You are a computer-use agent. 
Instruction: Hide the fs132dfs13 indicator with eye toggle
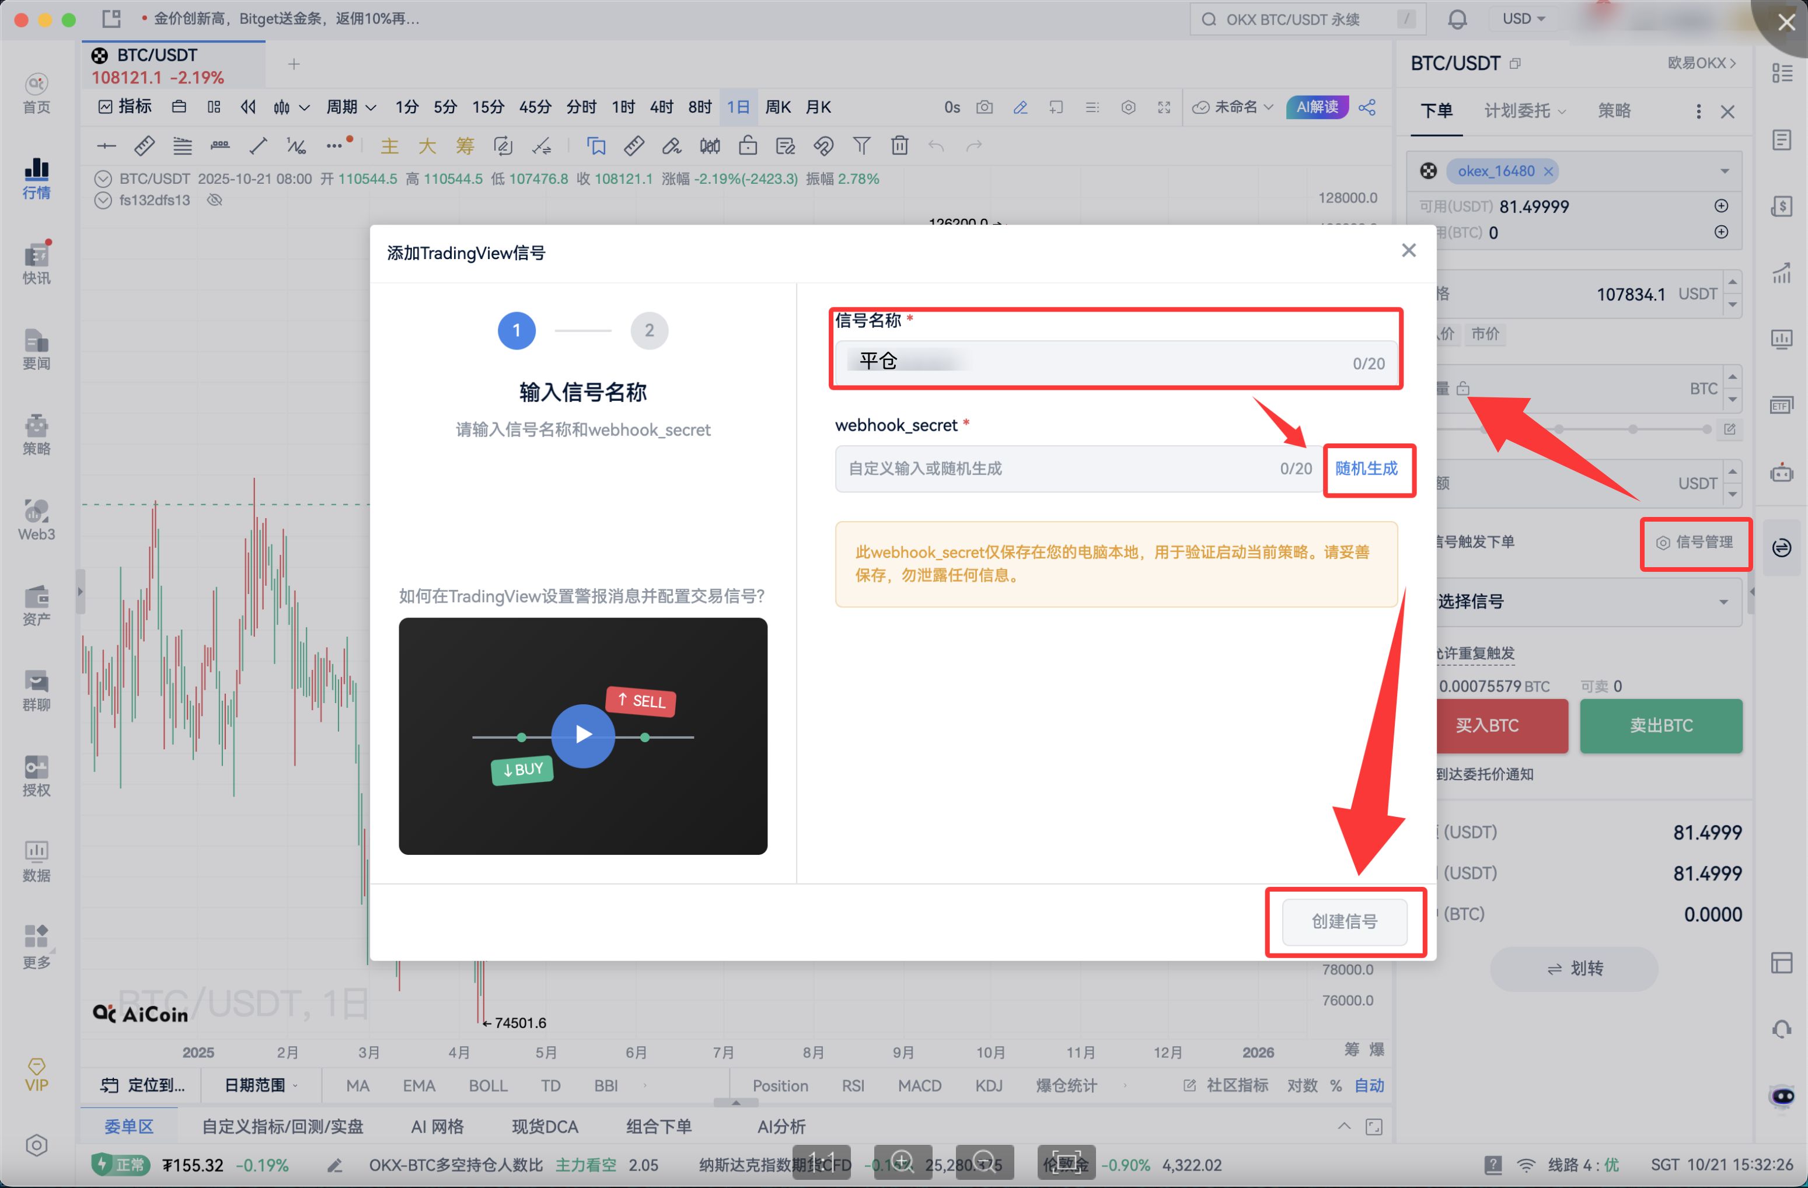tap(215, 200)
